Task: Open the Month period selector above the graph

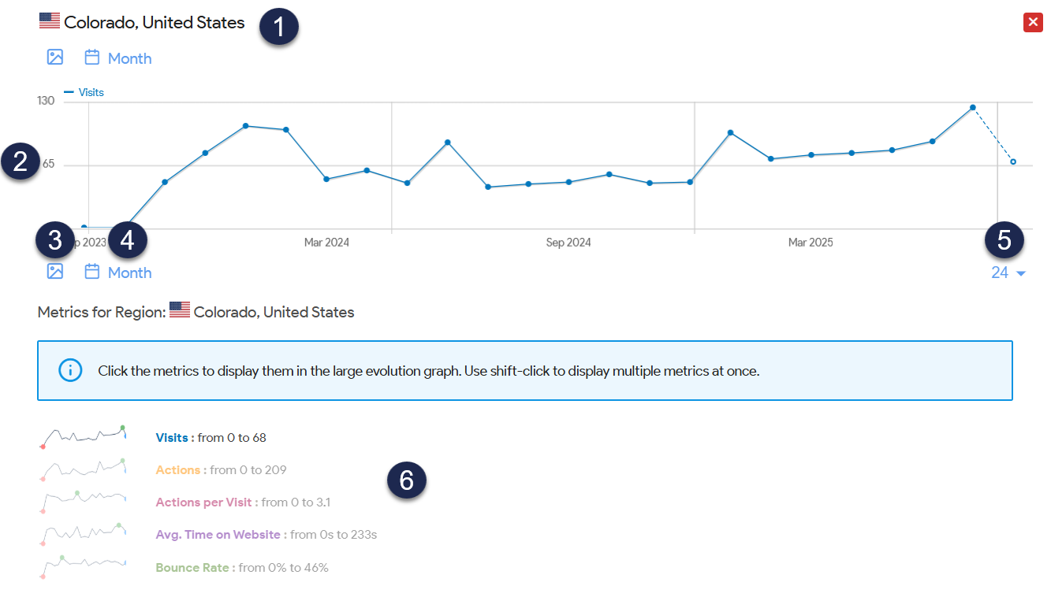Action: tap(129, 58)
